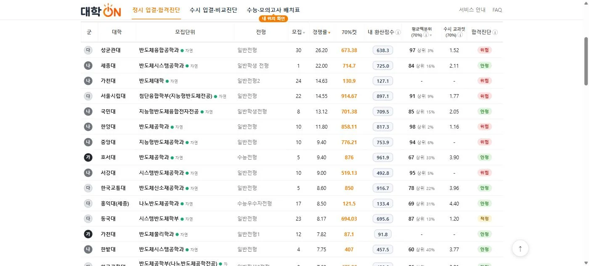Click the 나 group badge for 한양대

88,126
